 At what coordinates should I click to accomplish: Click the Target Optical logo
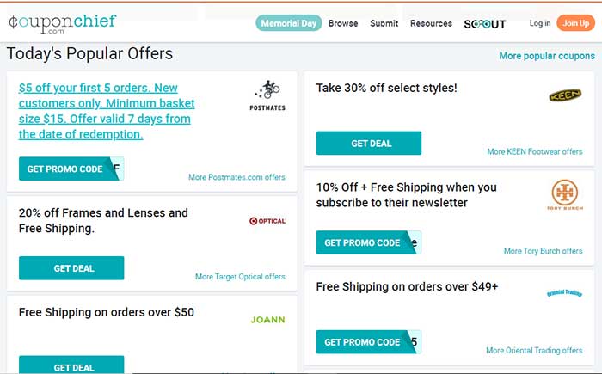(x=267, y=221)
